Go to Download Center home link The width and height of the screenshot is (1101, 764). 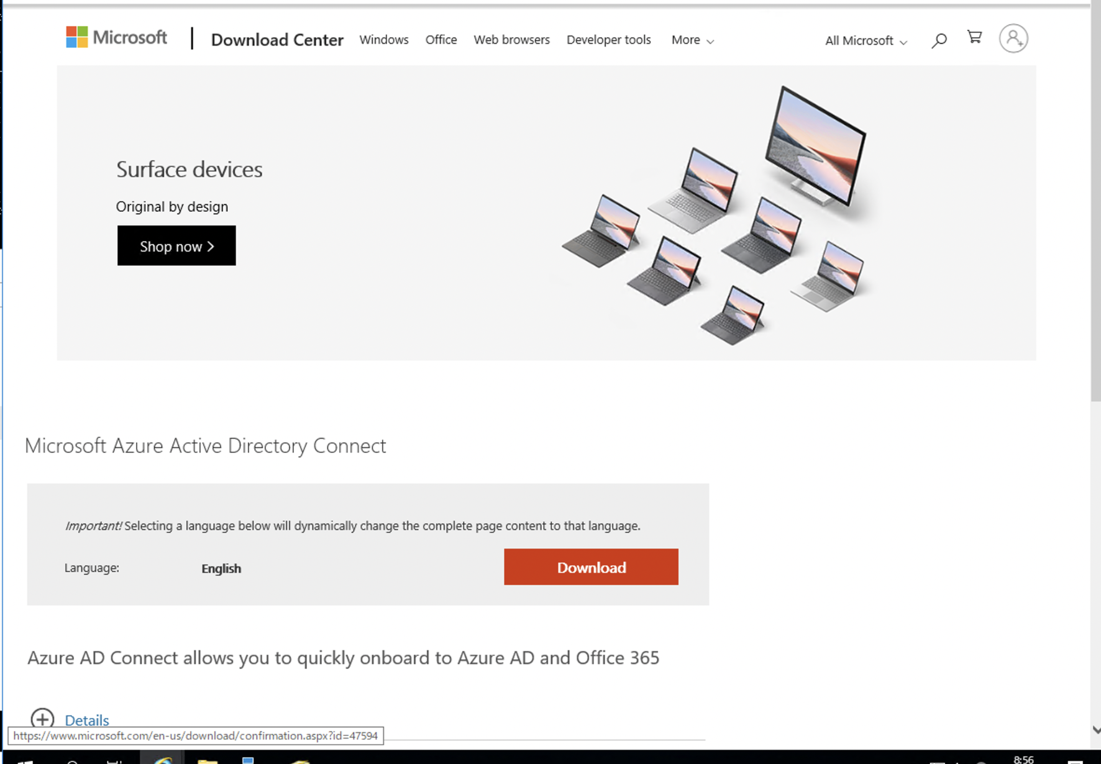(277, 40)
